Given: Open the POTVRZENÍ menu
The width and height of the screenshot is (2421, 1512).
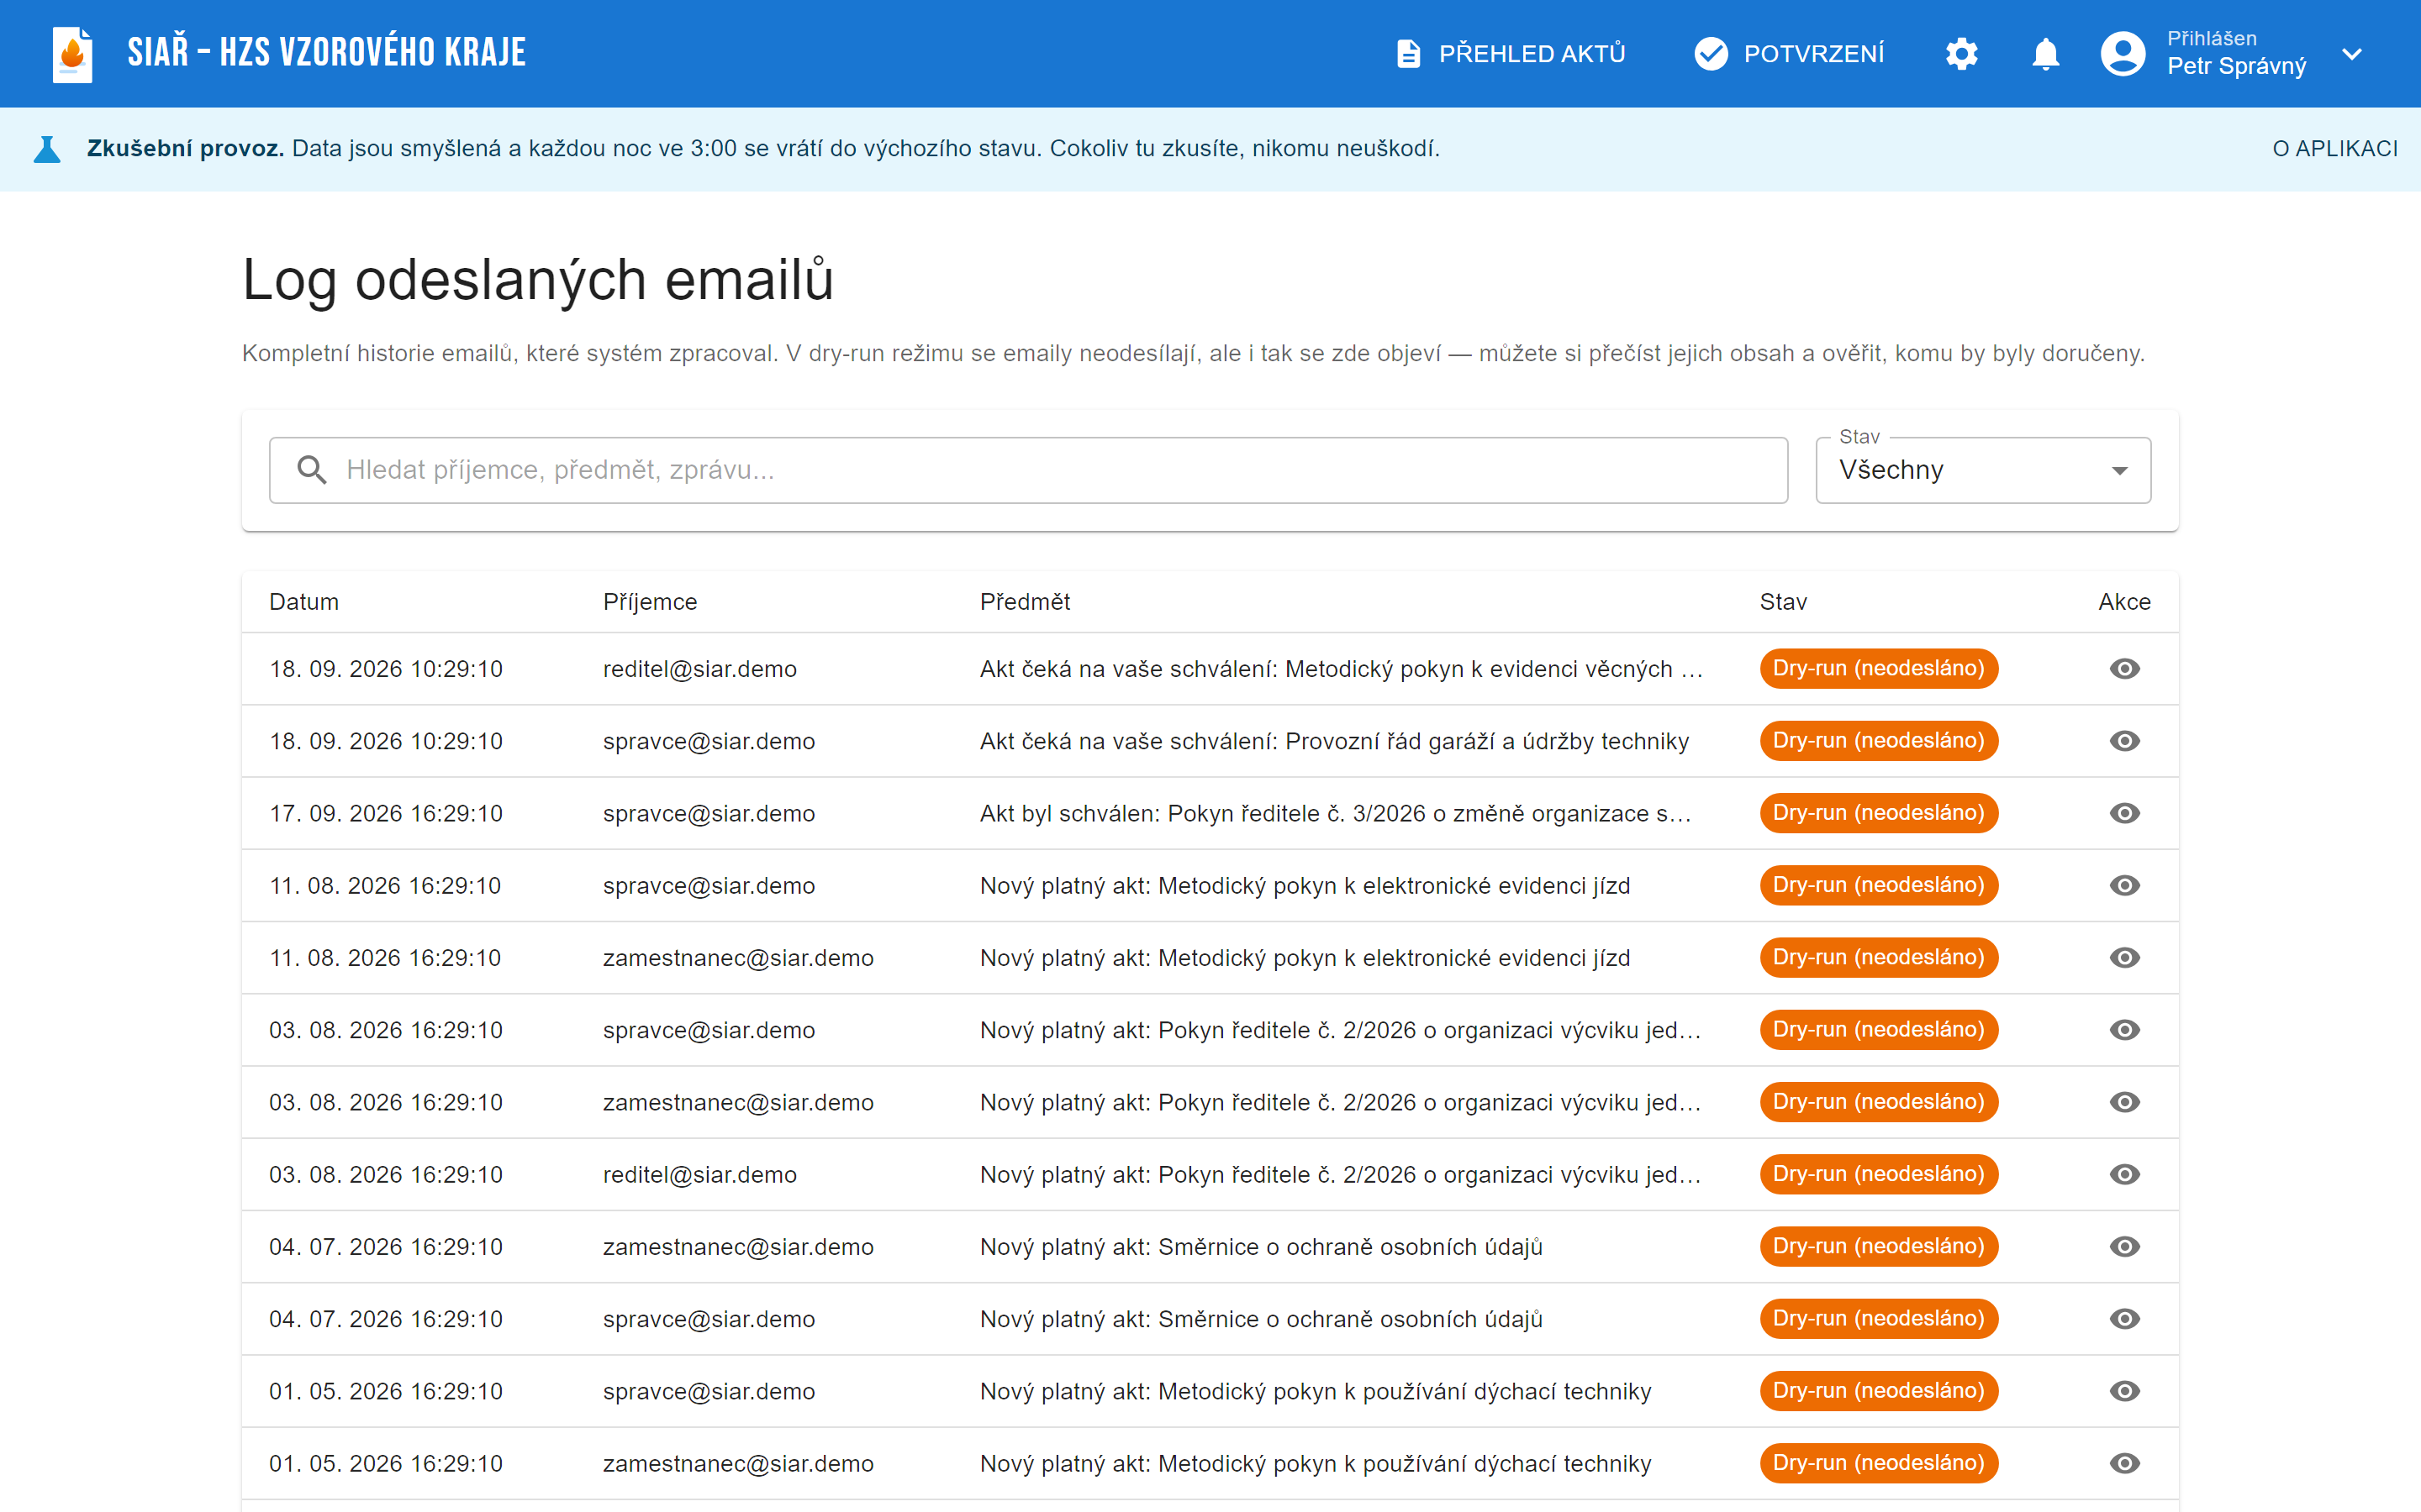Looking at the screenshot, I should click(x=1790, y=54).
